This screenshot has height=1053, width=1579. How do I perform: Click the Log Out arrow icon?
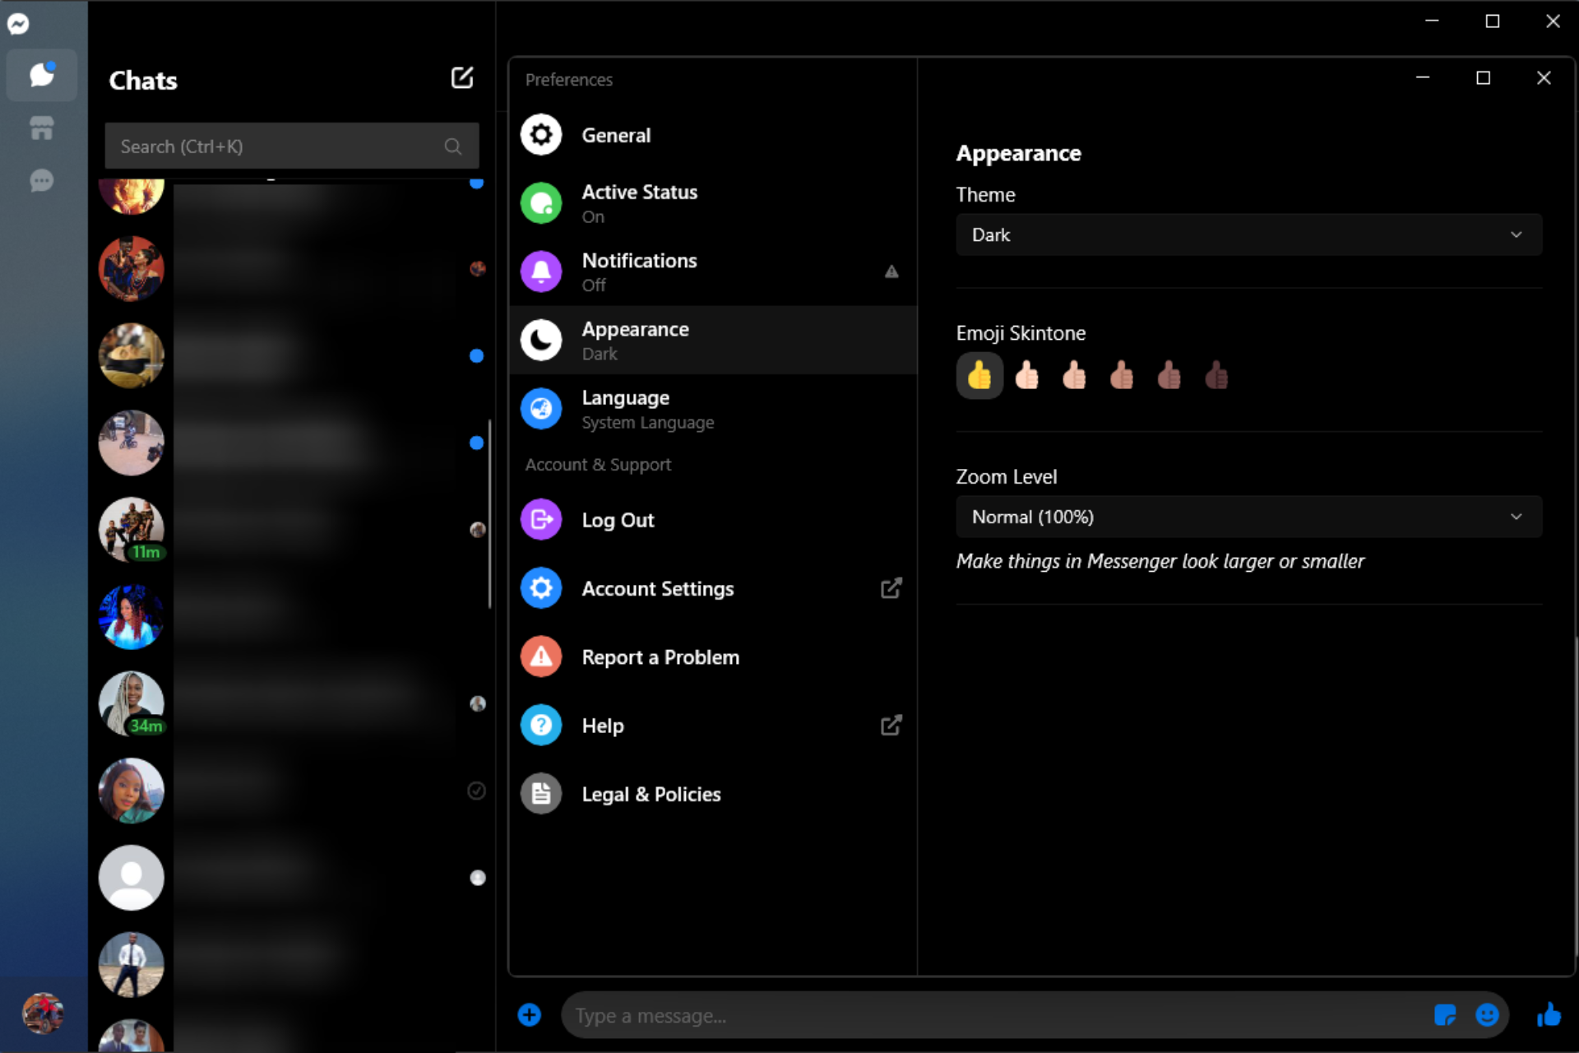point(541,520)
